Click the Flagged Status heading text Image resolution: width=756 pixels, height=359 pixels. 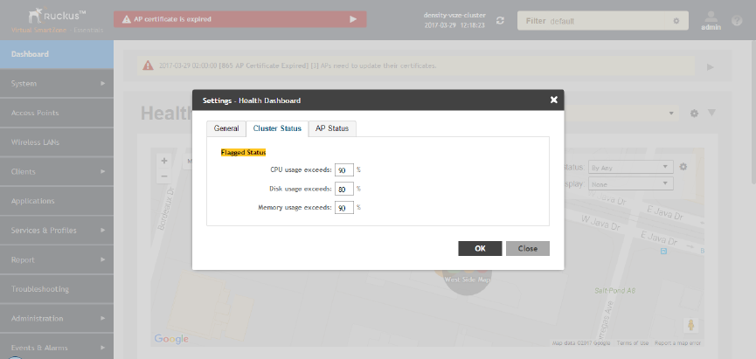[x=244, y=152]
